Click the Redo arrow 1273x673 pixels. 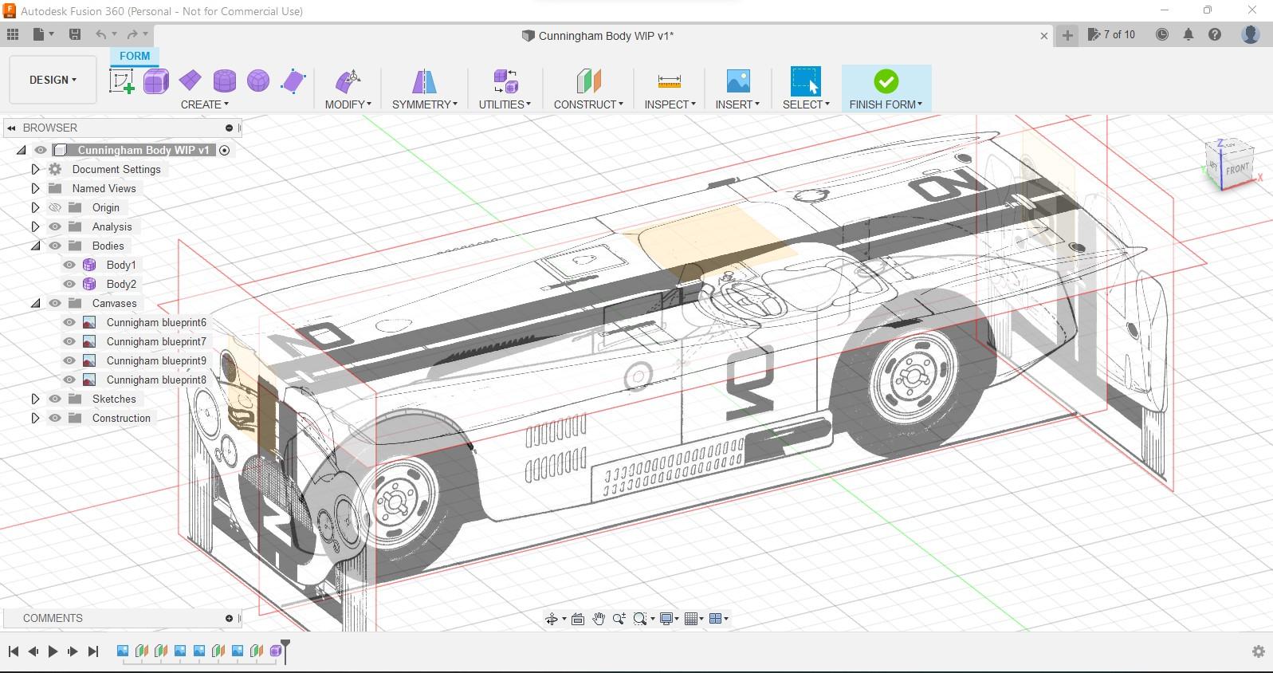click(132, 34)
